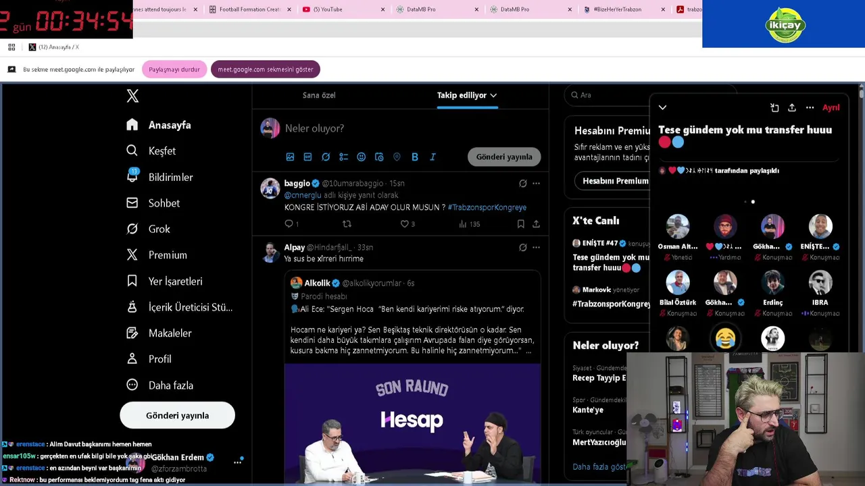Schedule the post icon
The height and width of the screenshot is (486, 865).
379,157
